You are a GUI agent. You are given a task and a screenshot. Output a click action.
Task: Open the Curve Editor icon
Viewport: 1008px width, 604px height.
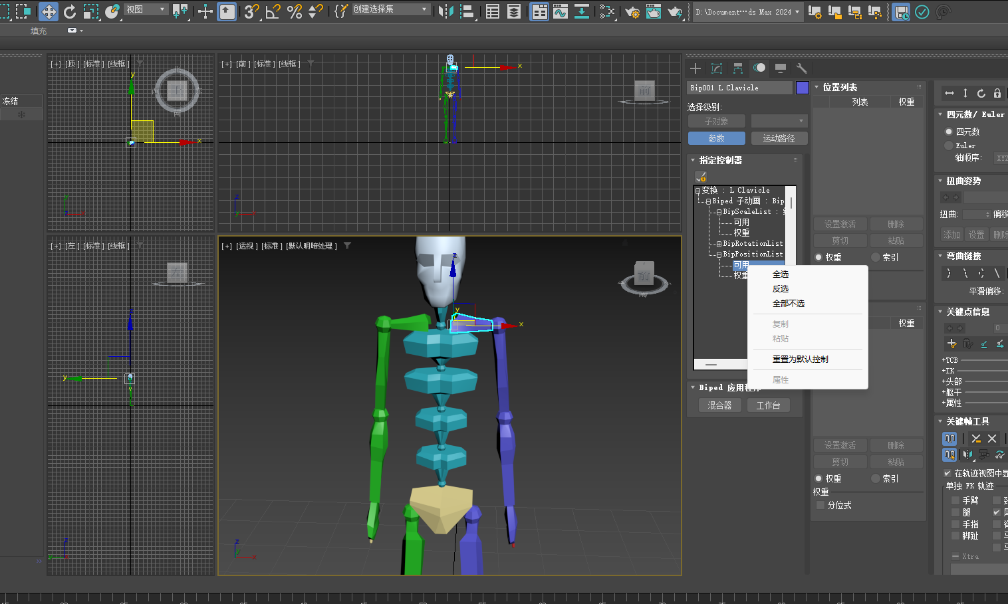pyautogui.click(x=561, y=11)
